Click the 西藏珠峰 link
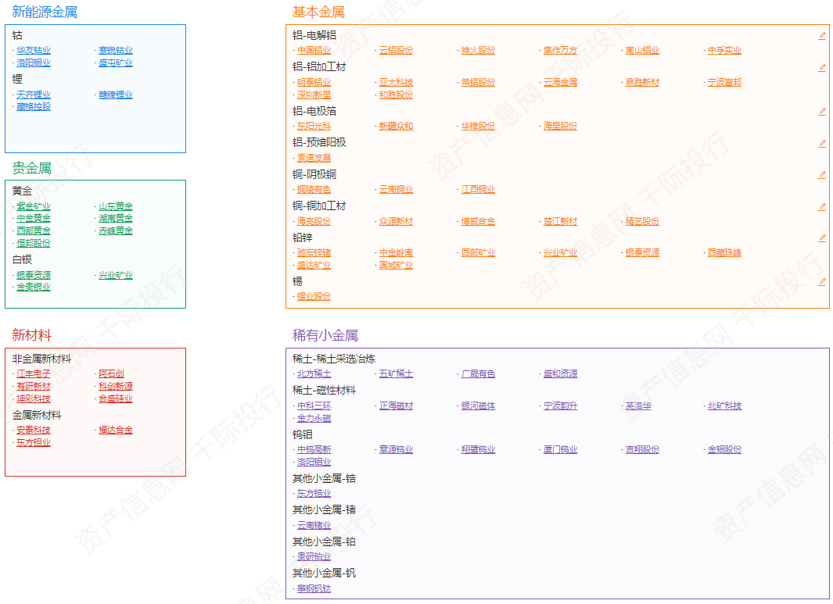This screenshot has height=604, width=833. [x=724, y=252]
